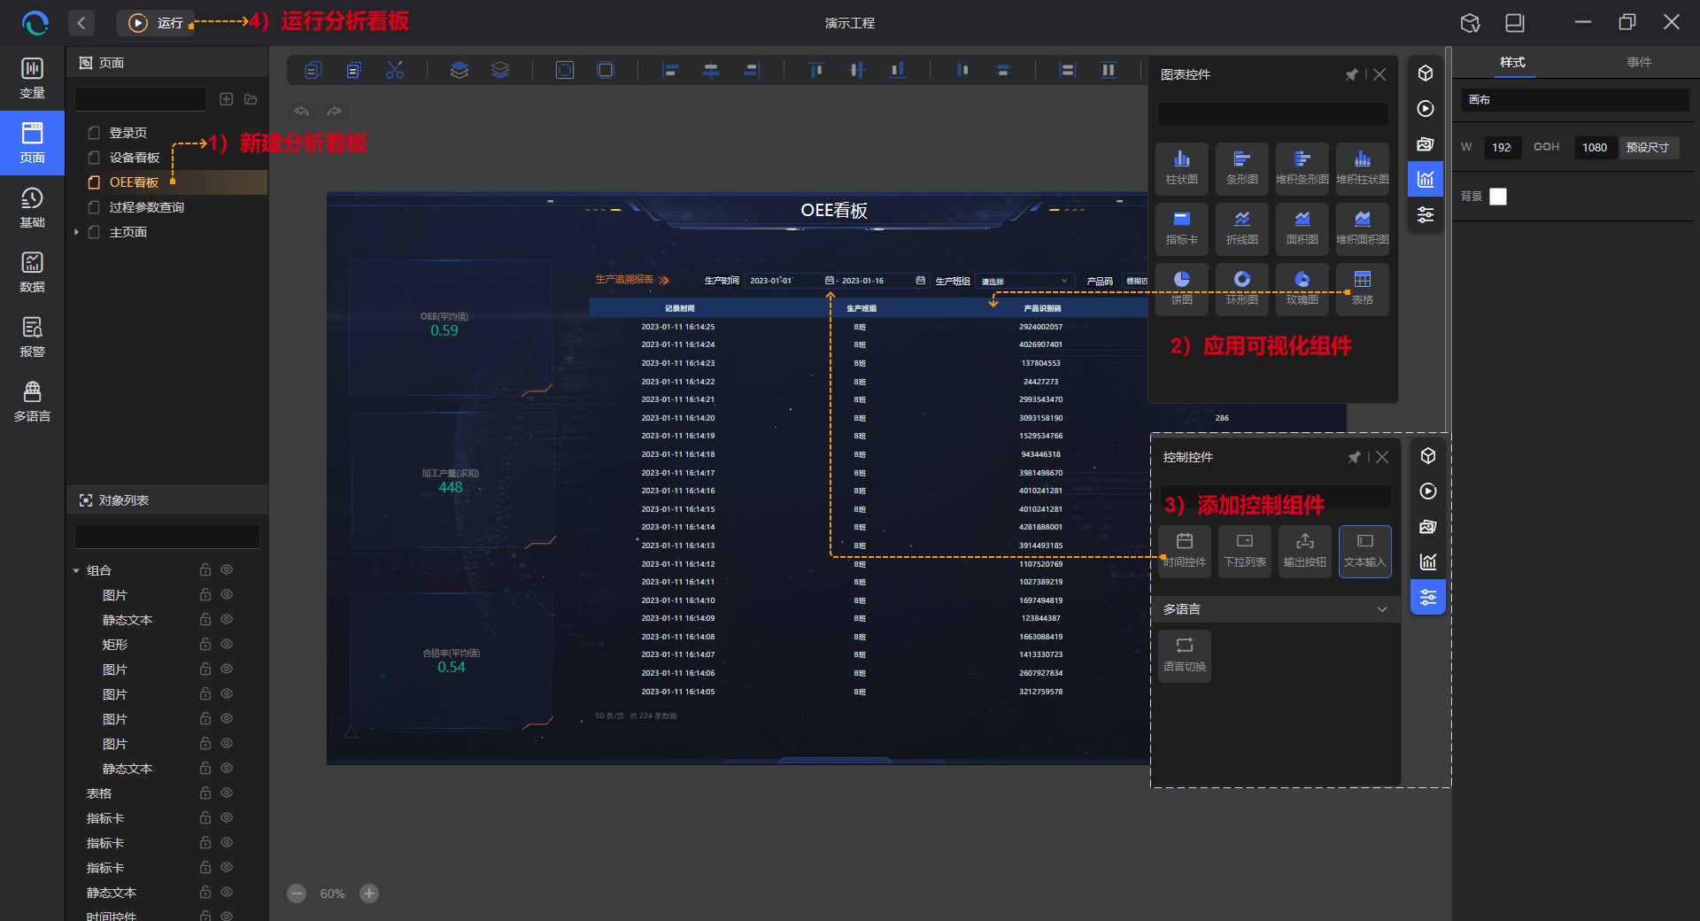
Task: Click the align bottom edges icon
Action: pos(898,70)
